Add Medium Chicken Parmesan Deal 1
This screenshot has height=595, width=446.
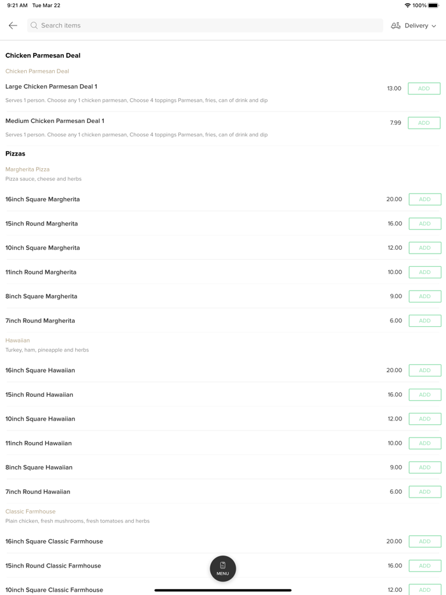coord(424,123)
